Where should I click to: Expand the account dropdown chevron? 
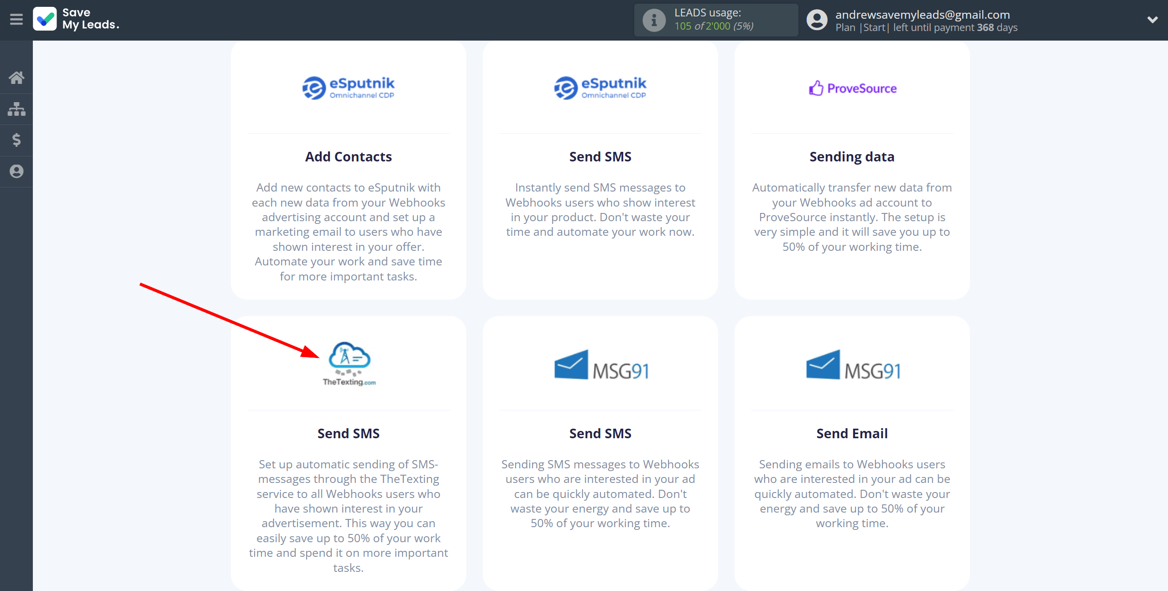pos(1152,20)
